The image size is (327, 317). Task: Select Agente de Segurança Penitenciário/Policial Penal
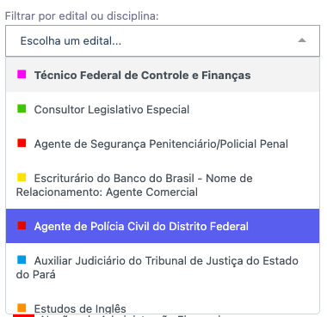click(x=163, y=143)
